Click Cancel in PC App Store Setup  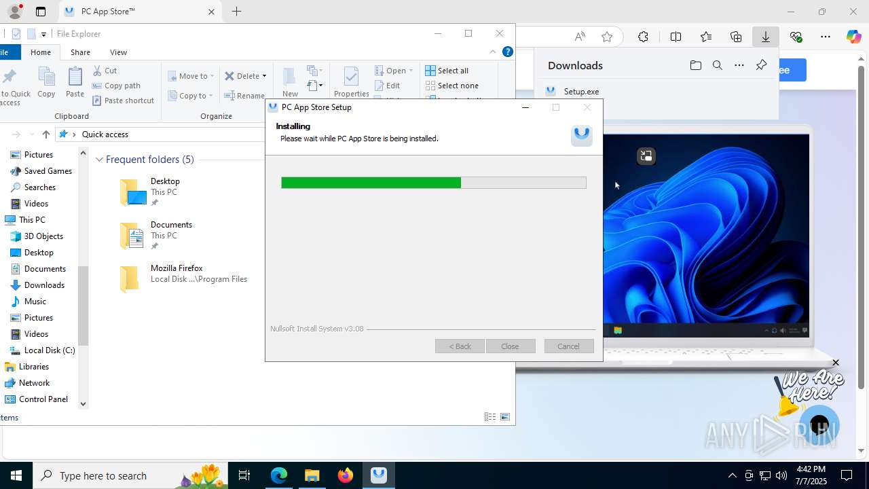[569, 346]
